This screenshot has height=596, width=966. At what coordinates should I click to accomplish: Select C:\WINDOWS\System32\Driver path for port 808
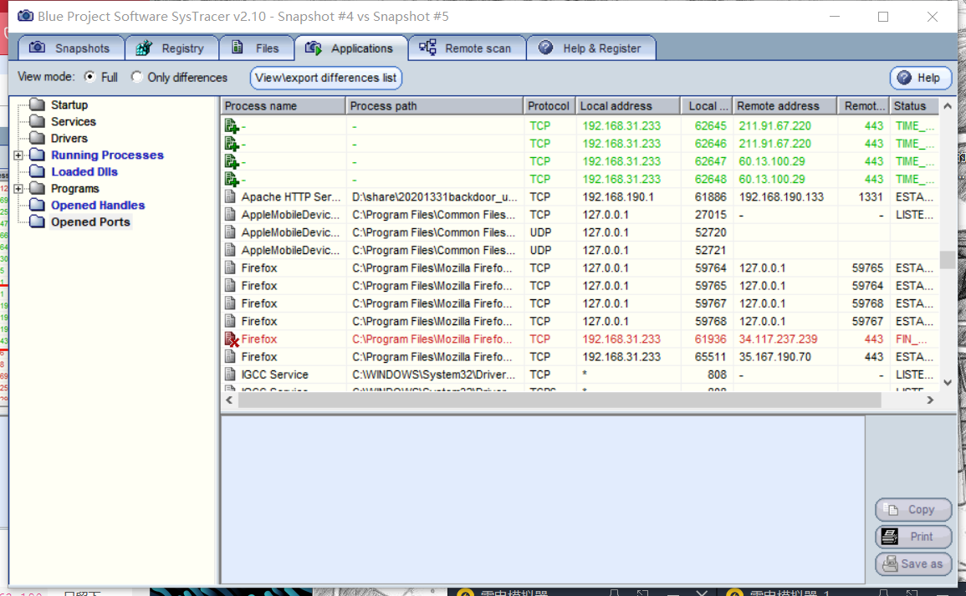click(x=434, y=374)
